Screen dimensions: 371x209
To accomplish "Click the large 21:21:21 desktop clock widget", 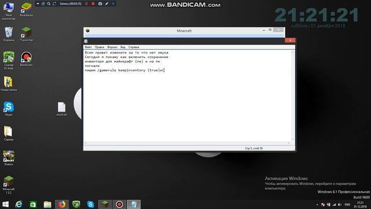I will [317, 15].
